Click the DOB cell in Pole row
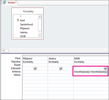 coord(91,59)
